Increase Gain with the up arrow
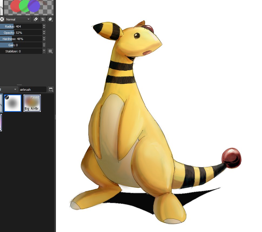The width and height of the screenshot is (262, 232). tap(44, 43)
